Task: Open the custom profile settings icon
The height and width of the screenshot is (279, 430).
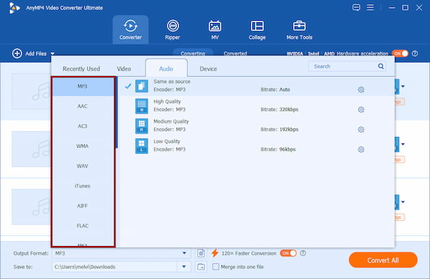Action: click(201, 253)
